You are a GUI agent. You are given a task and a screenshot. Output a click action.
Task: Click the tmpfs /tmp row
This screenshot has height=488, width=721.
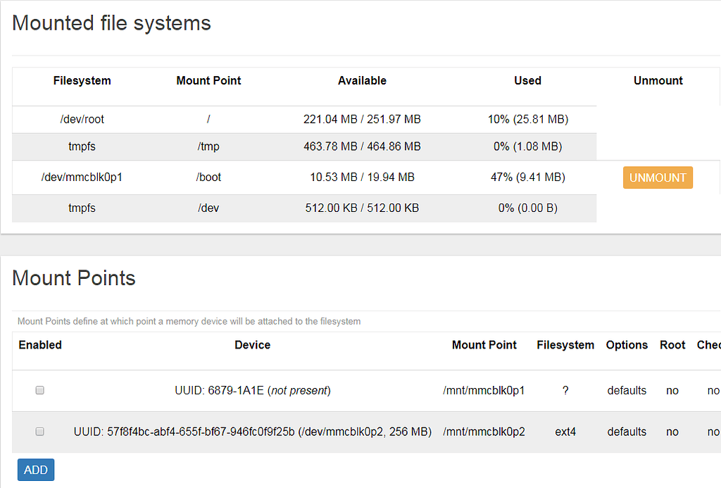82,146
